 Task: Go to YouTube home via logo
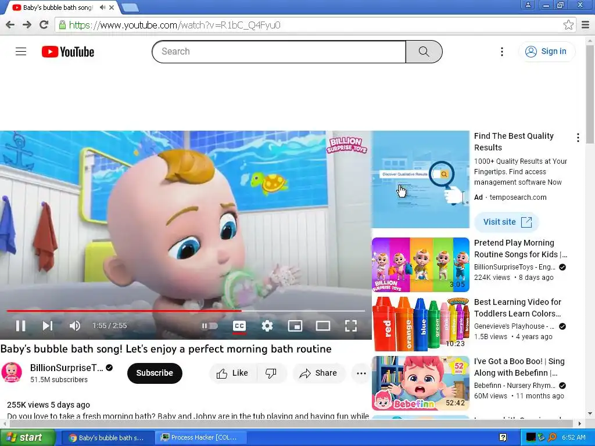coord(68,52)
